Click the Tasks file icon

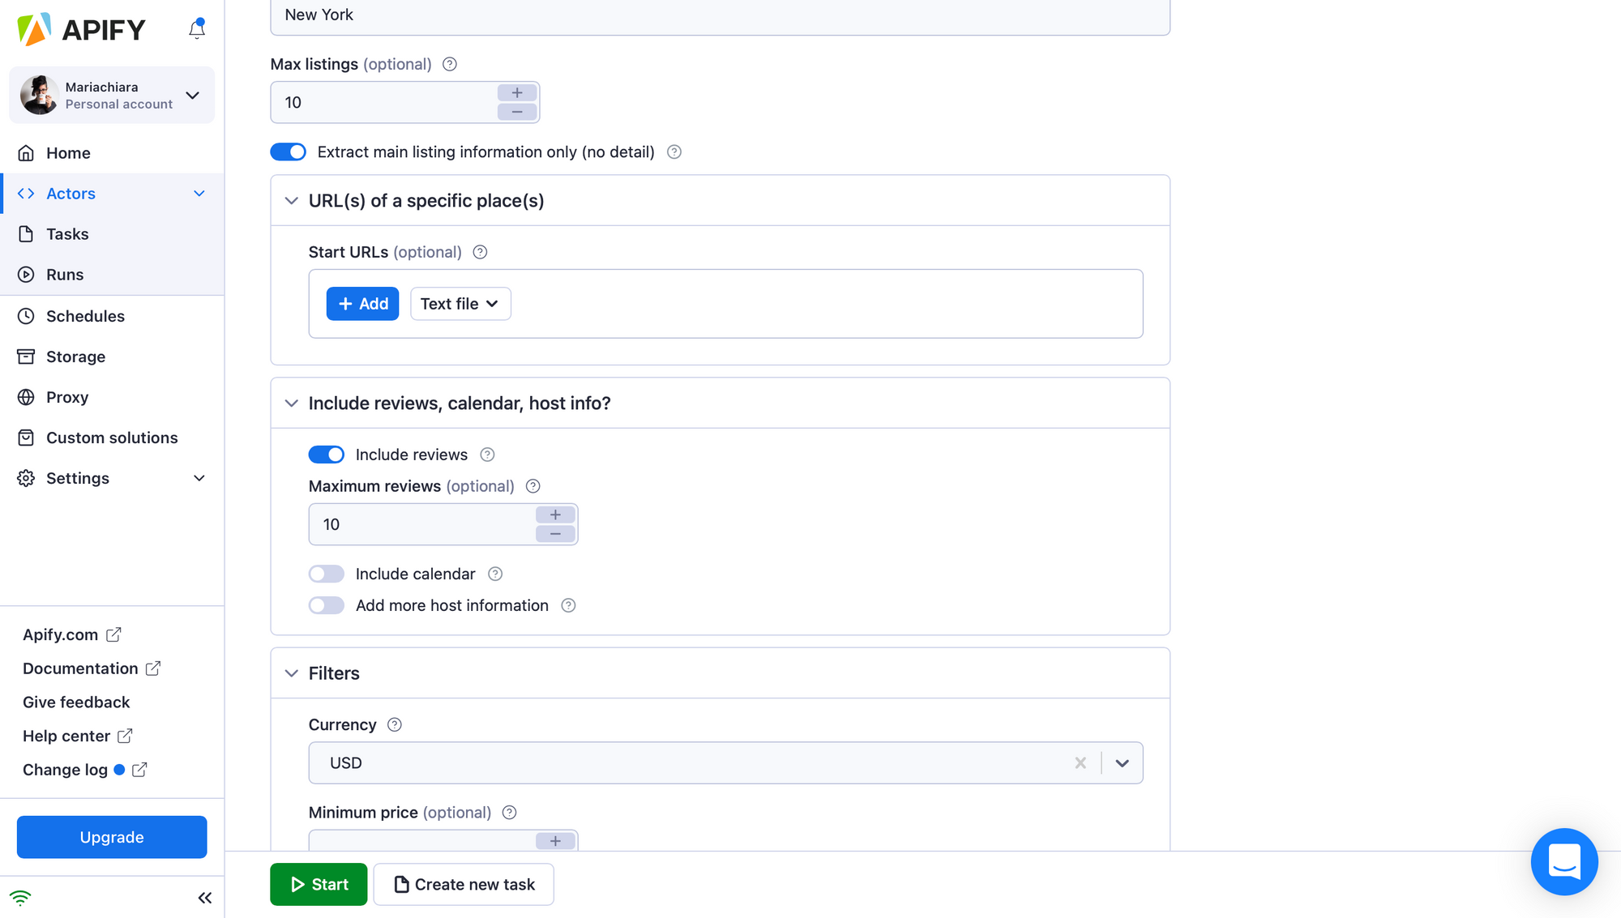[x=26, y=234]
